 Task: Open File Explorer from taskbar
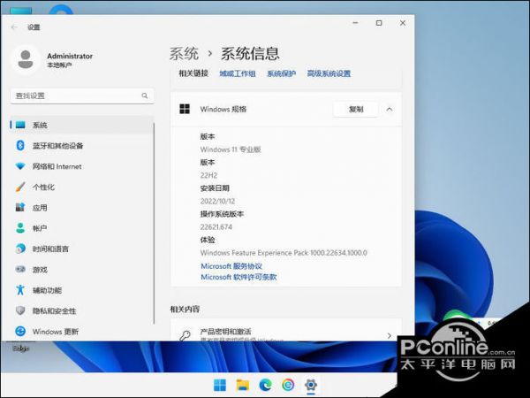coord(243,385)
